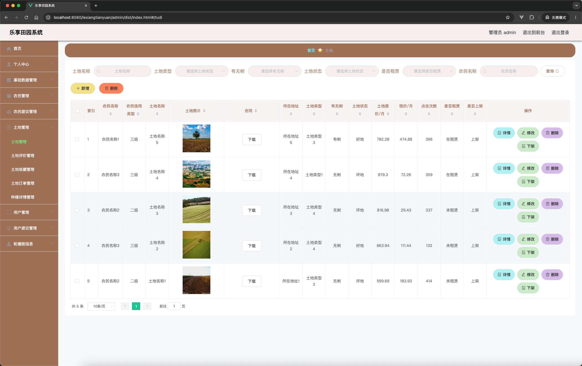This screenshot has height=366, width=582.
Task: Go to 首页 in the sidebar
Action: pos(29,49)
